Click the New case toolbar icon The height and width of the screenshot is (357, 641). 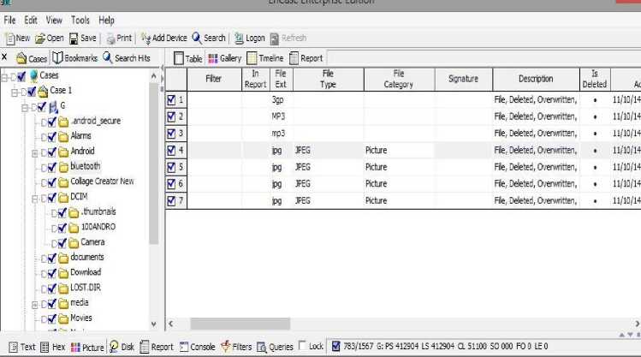[x=9, y=39]
